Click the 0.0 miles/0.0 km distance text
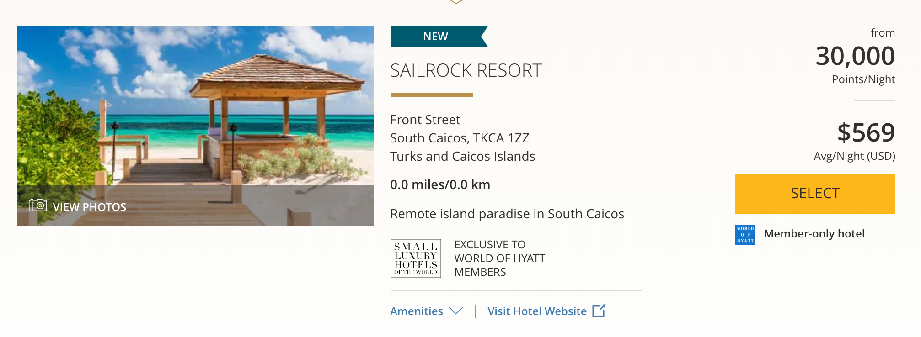This screenshot has height=337, width=921. point(440,184)
